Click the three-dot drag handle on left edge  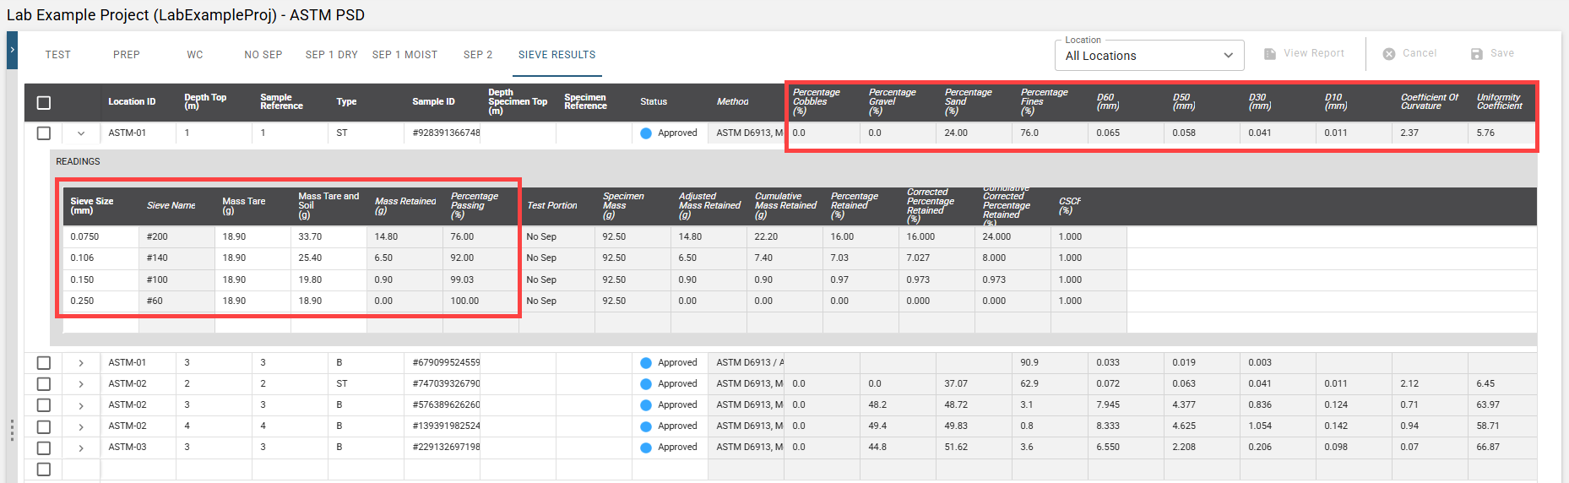pos(12,430)
